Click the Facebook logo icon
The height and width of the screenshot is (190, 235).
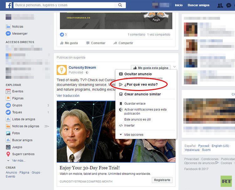(9, 5)
